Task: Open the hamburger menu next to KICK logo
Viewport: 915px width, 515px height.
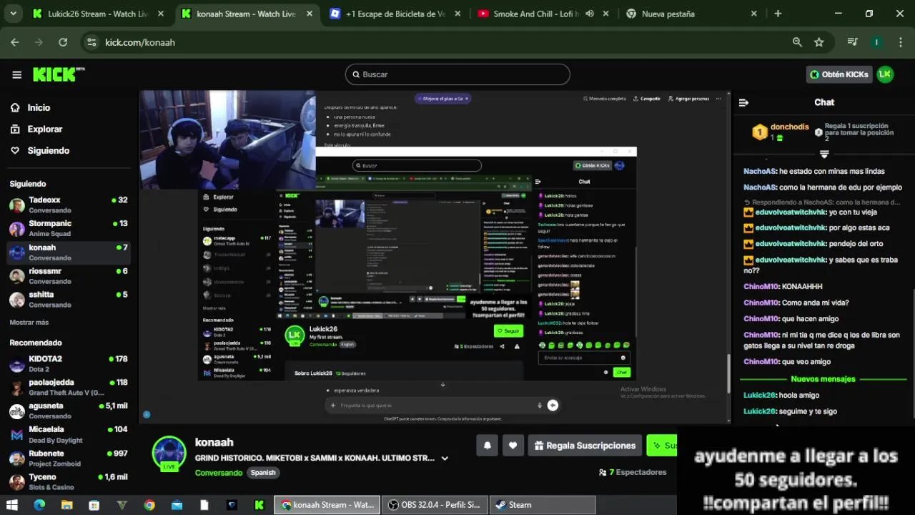Action: click(16, 74)
